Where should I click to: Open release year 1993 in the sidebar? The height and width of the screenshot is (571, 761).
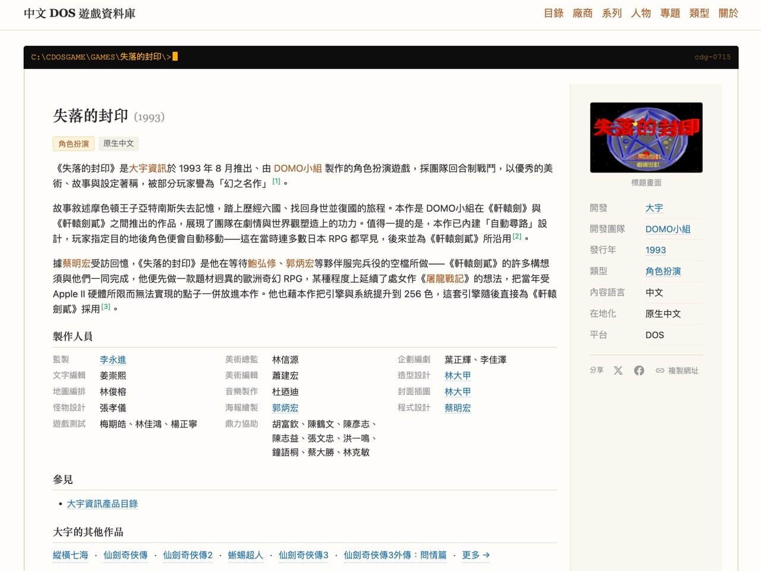656,250
